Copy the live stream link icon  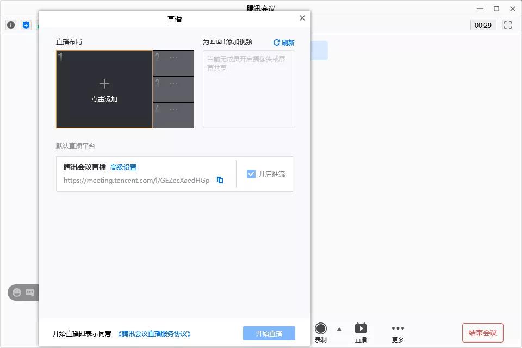pyautogui.click(x=220, y=179)
